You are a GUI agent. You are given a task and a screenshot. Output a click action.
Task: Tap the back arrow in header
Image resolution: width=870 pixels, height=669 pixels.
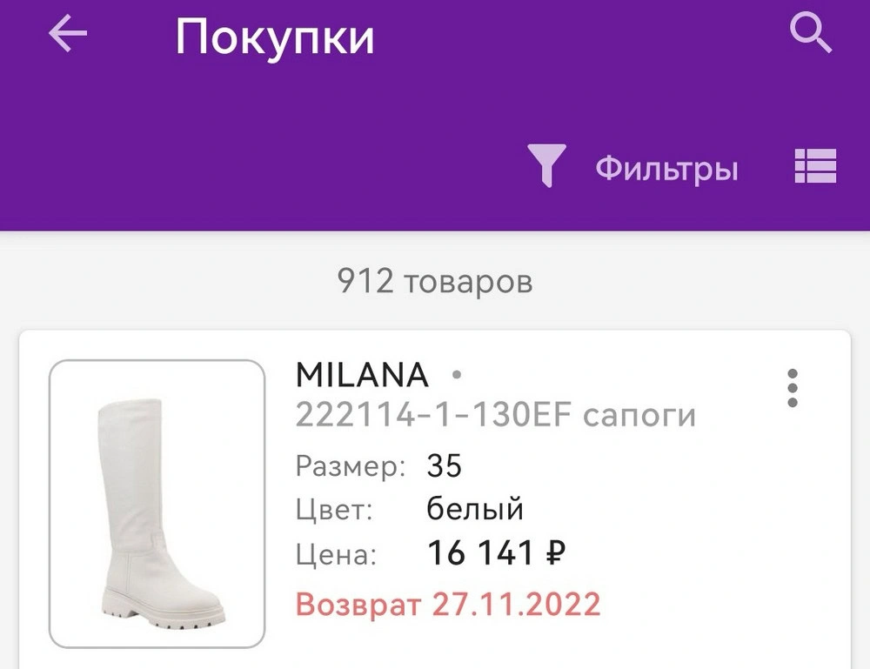(x=68, y=35)
